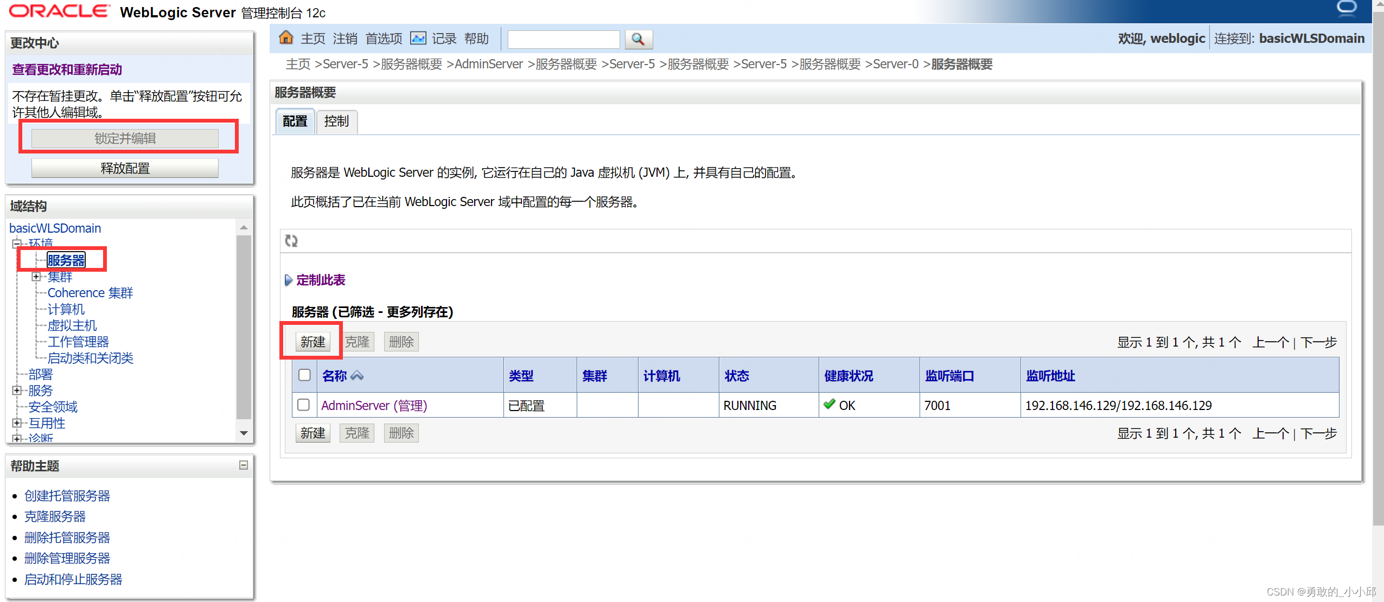Click AdminServer in the breadcrumb trail
This screenshot has width=1384, height=602.
(489, 64)
